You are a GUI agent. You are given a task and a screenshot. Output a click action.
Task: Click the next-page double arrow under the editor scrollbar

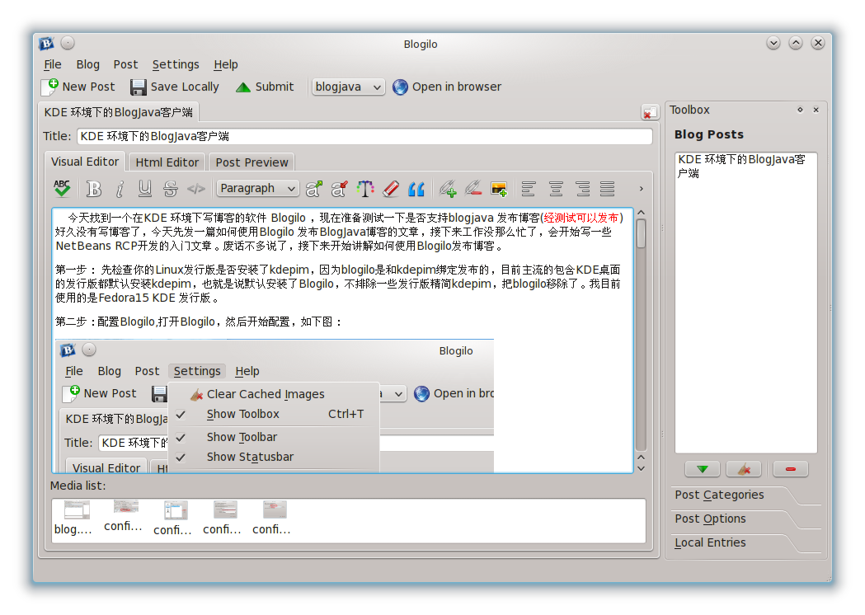click(x=641, y=468)
